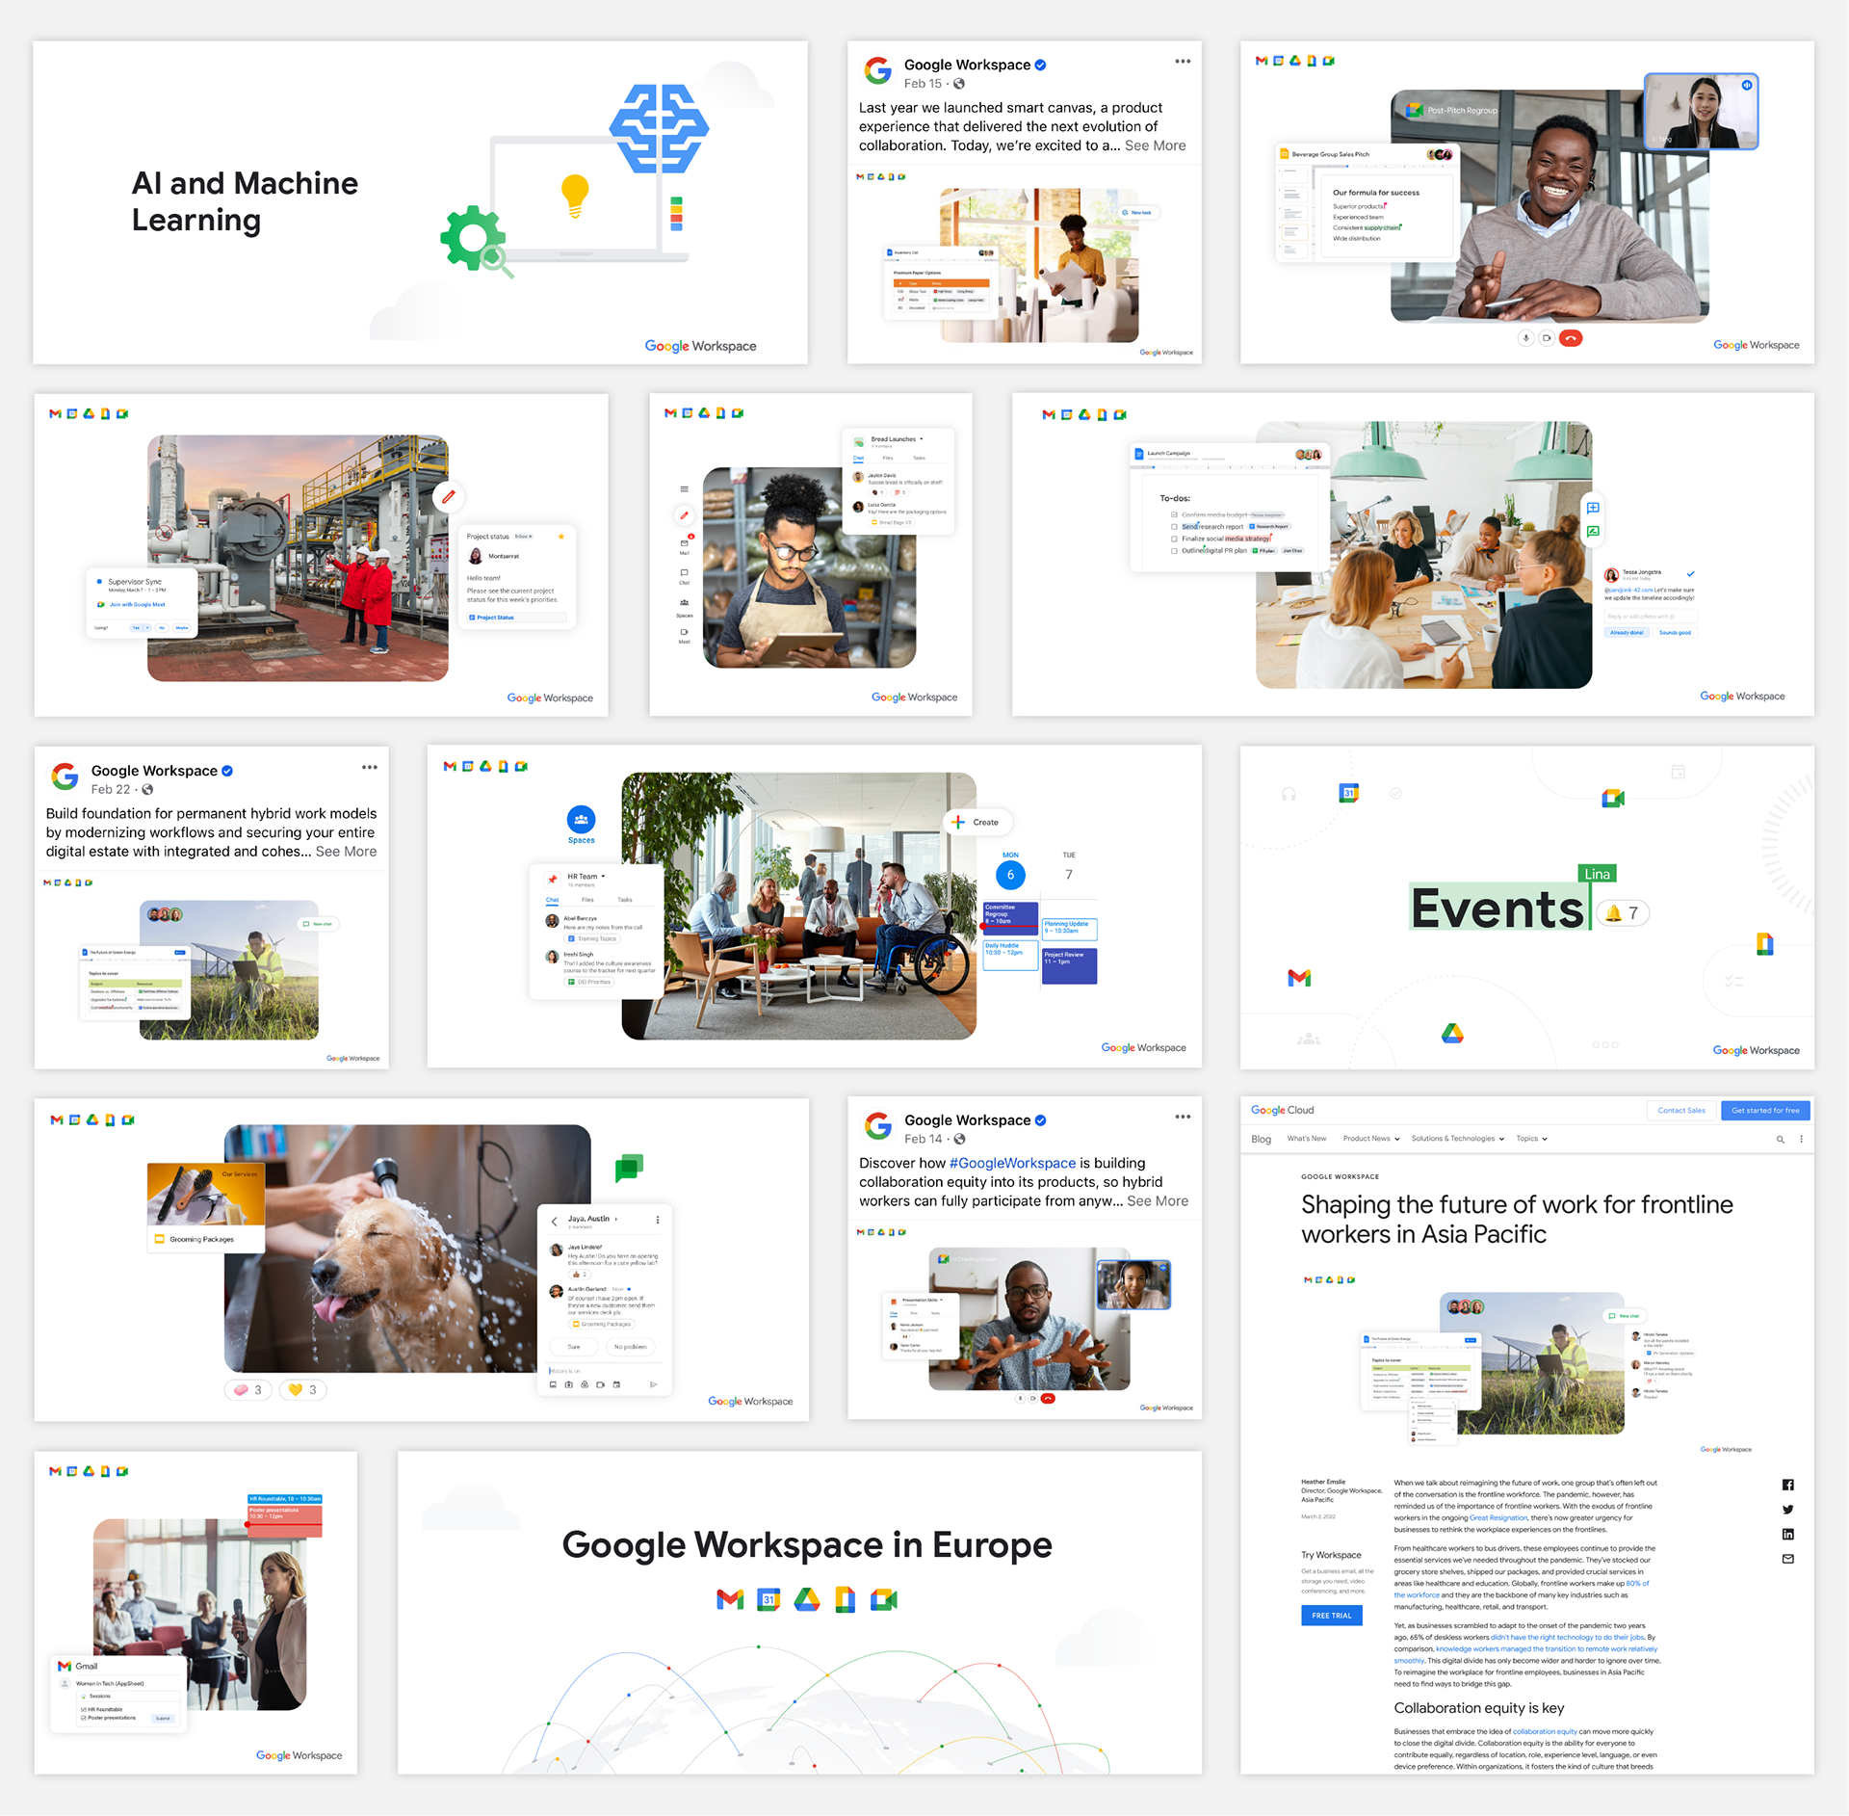Image resolution: width=1849 pixels, height=1816 pixels.
Task: Click the Twitter share icon on blog article
Action: [1787, 1510]
